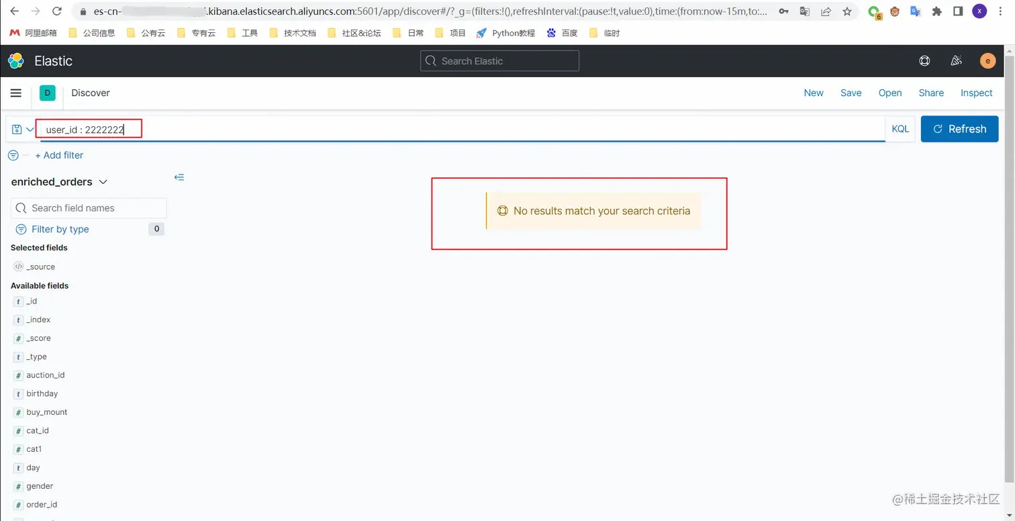Bookmark this page with the star icon
The height and width of the screenshot is (521, 1015).
pyautogui.click(x=847, y=11)
